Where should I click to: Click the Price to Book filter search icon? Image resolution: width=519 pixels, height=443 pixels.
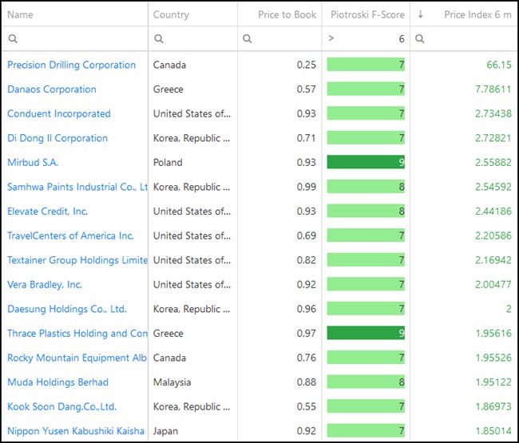248,38
